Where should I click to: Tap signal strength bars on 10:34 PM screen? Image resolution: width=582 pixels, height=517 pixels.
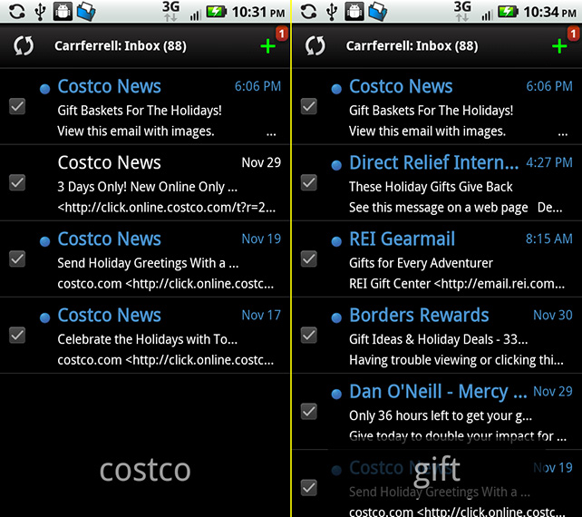point(487,15)
